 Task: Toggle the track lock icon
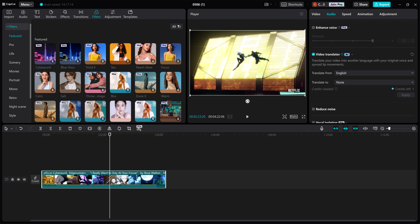tap(12, 179)
